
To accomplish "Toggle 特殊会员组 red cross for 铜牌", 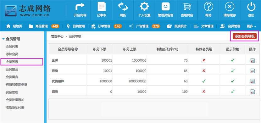I will 204,91.
